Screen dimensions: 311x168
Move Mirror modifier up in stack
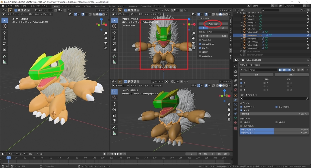click(x=299, y=70)
